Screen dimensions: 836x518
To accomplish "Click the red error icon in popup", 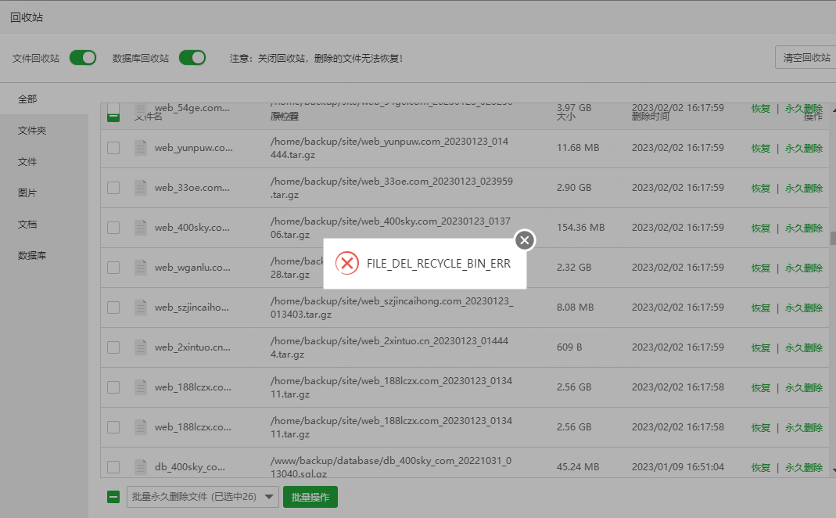I will pyautogui.click(x=346, y=264).
